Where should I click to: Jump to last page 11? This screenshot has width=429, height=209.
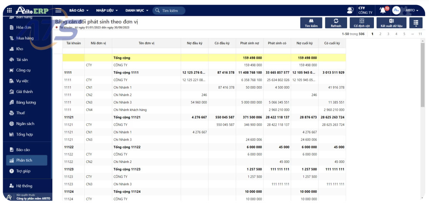pos(420,34)
